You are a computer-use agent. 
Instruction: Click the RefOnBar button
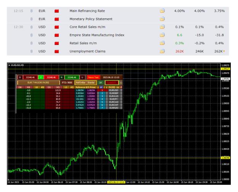pyautogui.click(x=81, y=83)
